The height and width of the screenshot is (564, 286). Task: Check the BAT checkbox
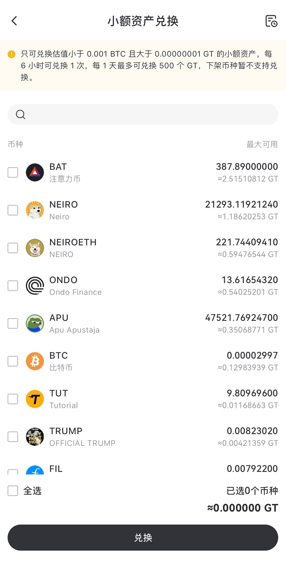tap(13, 172)
